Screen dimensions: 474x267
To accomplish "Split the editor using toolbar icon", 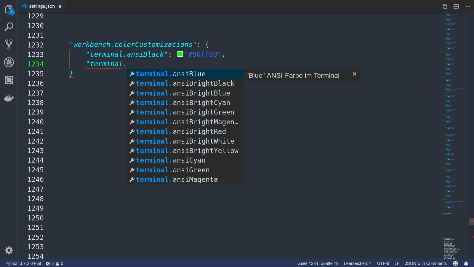I will (456, 6).
